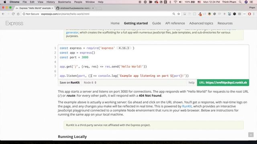Close the sindresorhus awesome-nodejs tab
The image size is (257, 144).
tap(93, 8)
